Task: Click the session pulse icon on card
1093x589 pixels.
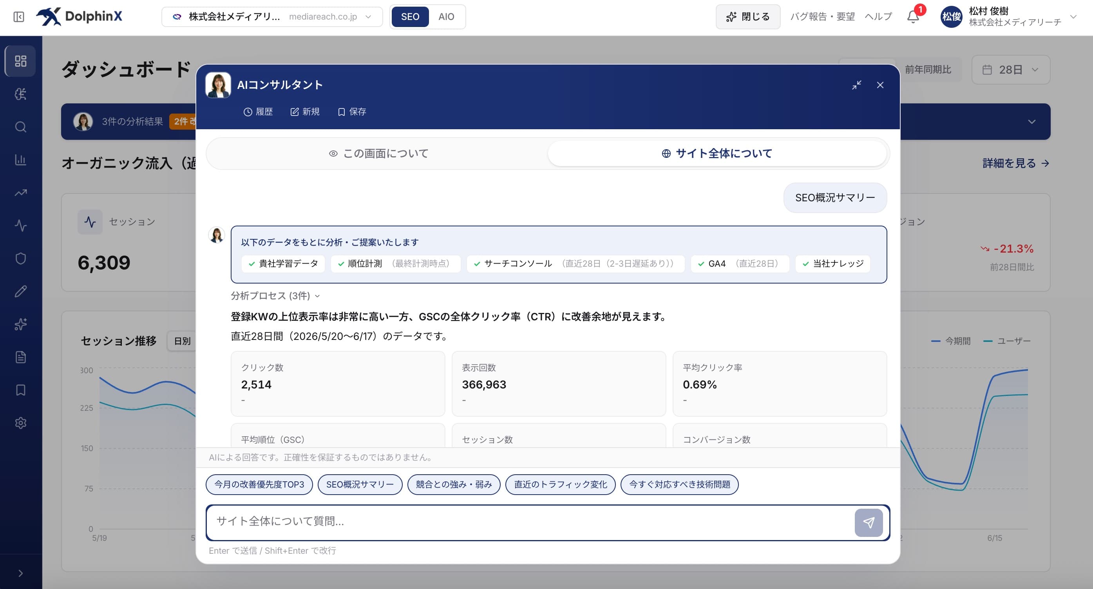Action: (90, 222)
